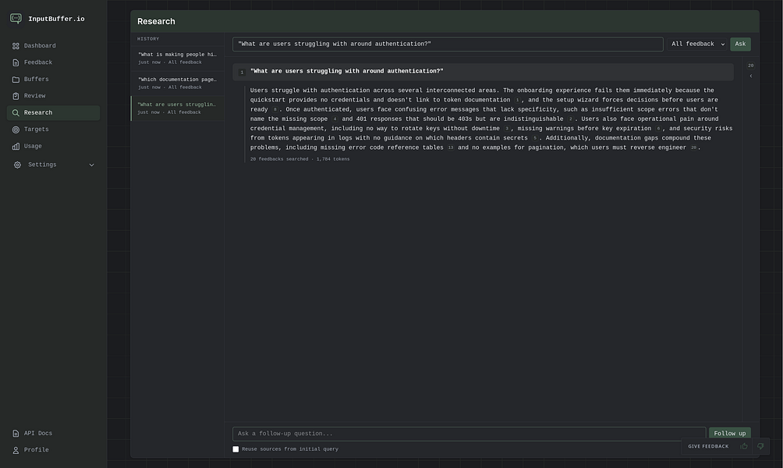
Task: Select the Targets bullseye icon
Action: tap(16, 129)
